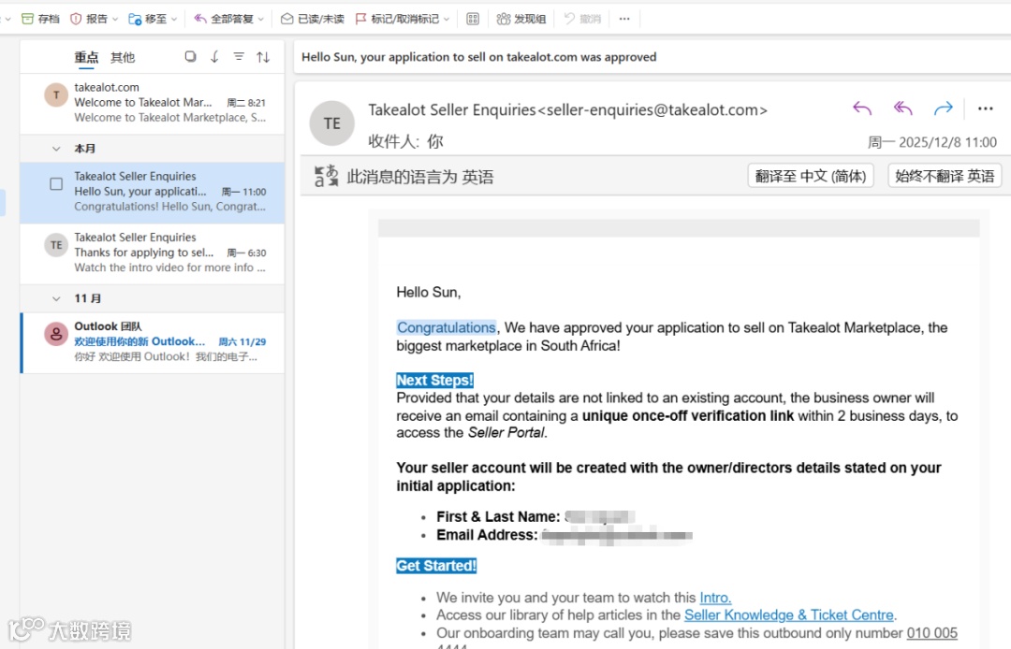Open the Reply all (全部答复) dropdown arrow
Image resolution: width=1011 pixels, height=649 pixels.
[261, 20]
